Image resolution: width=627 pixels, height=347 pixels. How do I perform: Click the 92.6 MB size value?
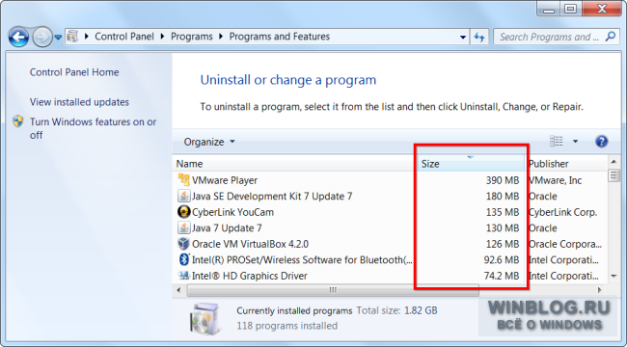point(502,260)
